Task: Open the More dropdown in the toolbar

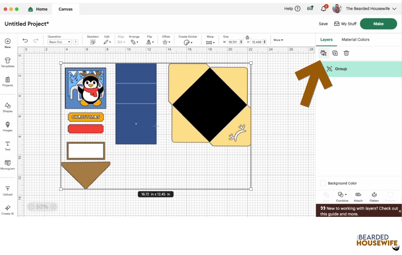Action: [x=278, y=40]
